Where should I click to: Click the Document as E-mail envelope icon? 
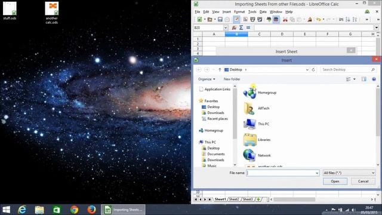pos(227,20)
